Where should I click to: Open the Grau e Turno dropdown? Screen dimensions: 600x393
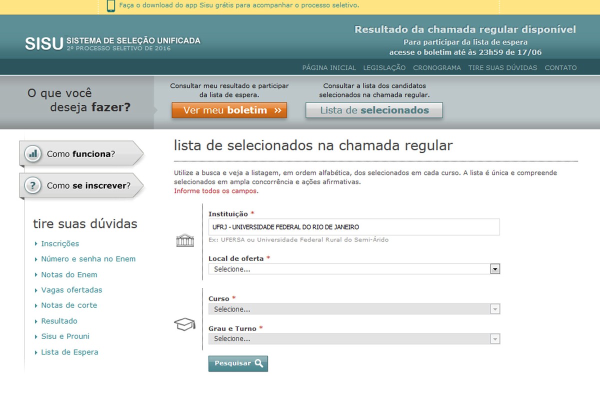pos(354,339)
